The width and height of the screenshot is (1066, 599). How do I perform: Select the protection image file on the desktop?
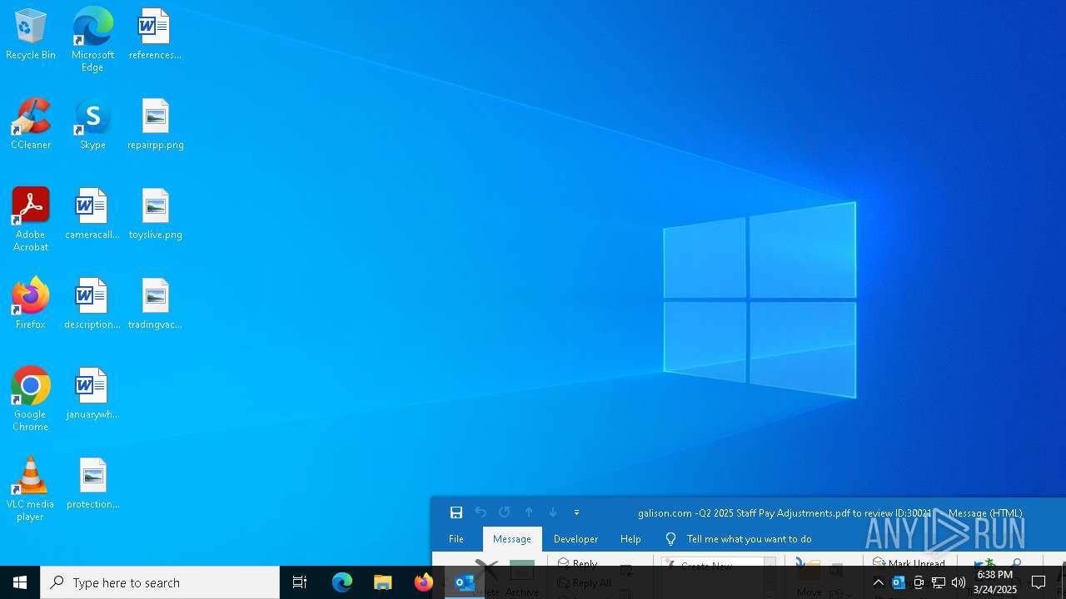point(92,483)
